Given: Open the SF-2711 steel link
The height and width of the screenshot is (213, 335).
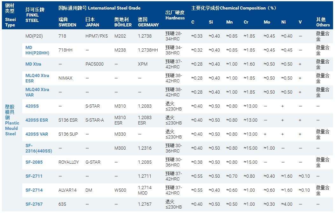Looking at the screenshot, I should tap(34, 176).
